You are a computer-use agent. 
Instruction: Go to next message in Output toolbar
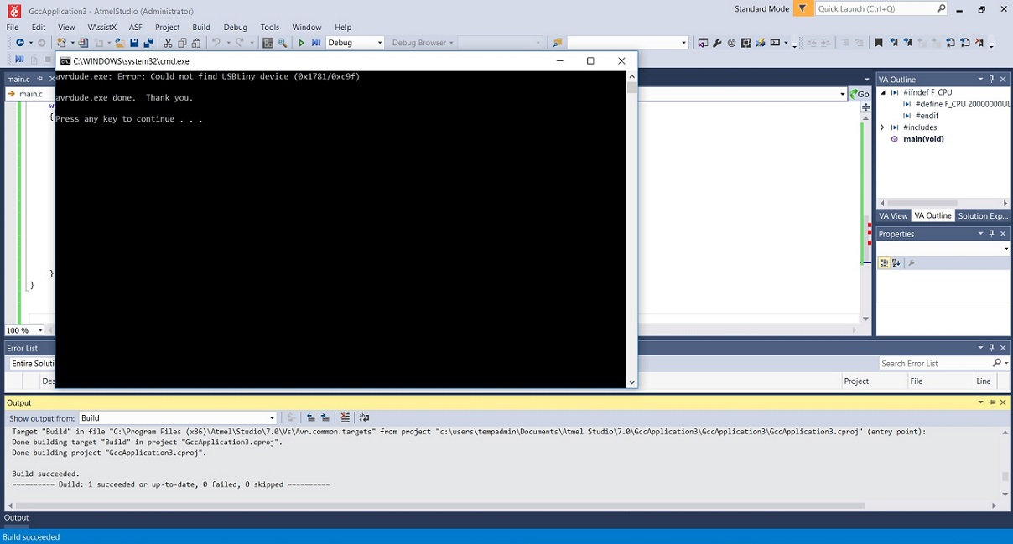[x=325, y=417]
